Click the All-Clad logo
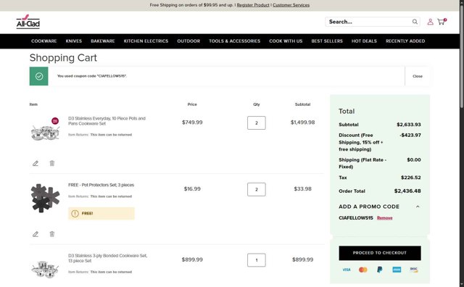 [28, 22]
